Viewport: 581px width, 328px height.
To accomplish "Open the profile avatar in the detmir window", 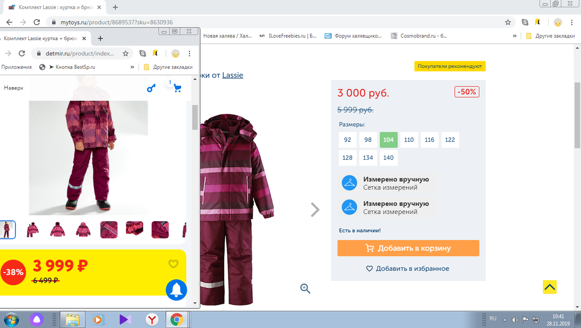I will tap(176, 54).
